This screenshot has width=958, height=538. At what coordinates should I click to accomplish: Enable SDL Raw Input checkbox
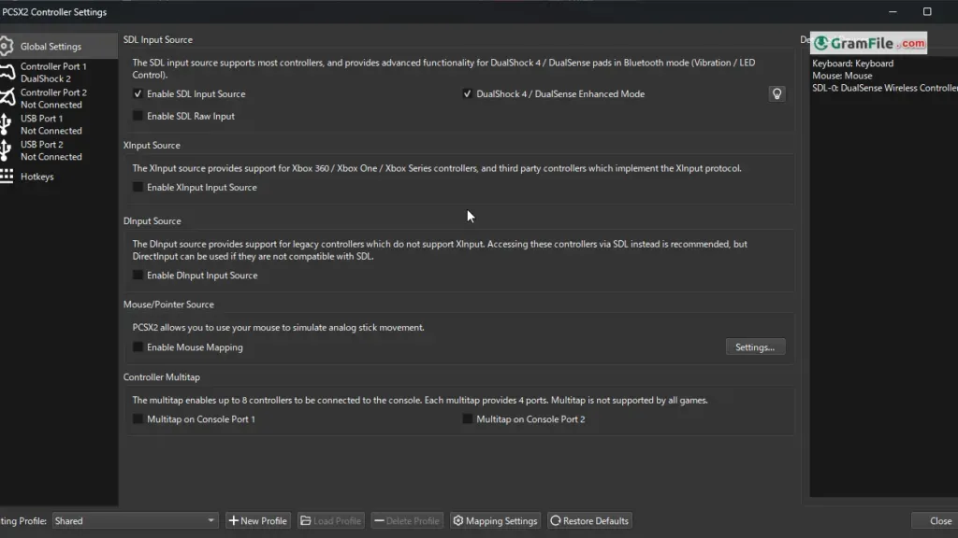coord(138,116)
